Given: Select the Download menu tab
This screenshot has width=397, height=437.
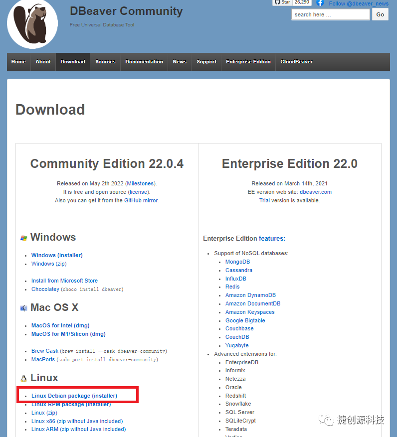Looking at the screenshot, I should point(73,62).
